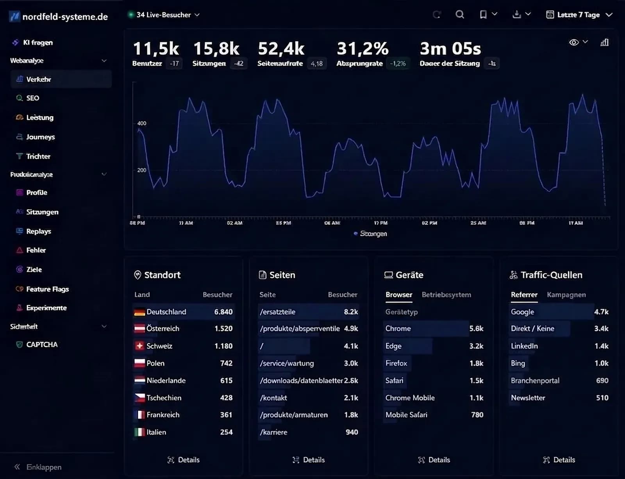Open Trichter page
The image size is (625, 479).
(33, 157)
